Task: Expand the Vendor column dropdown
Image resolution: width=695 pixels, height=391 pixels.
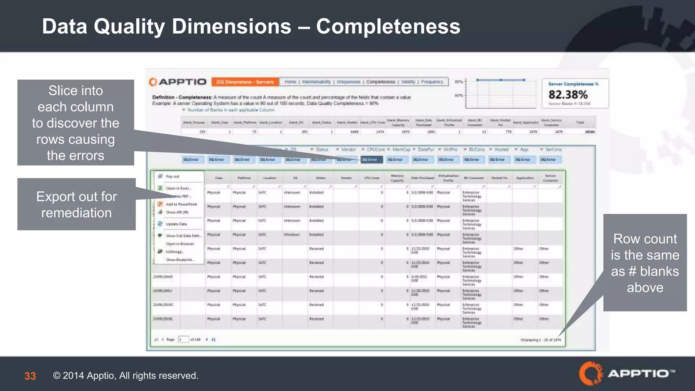Action: 337,149
